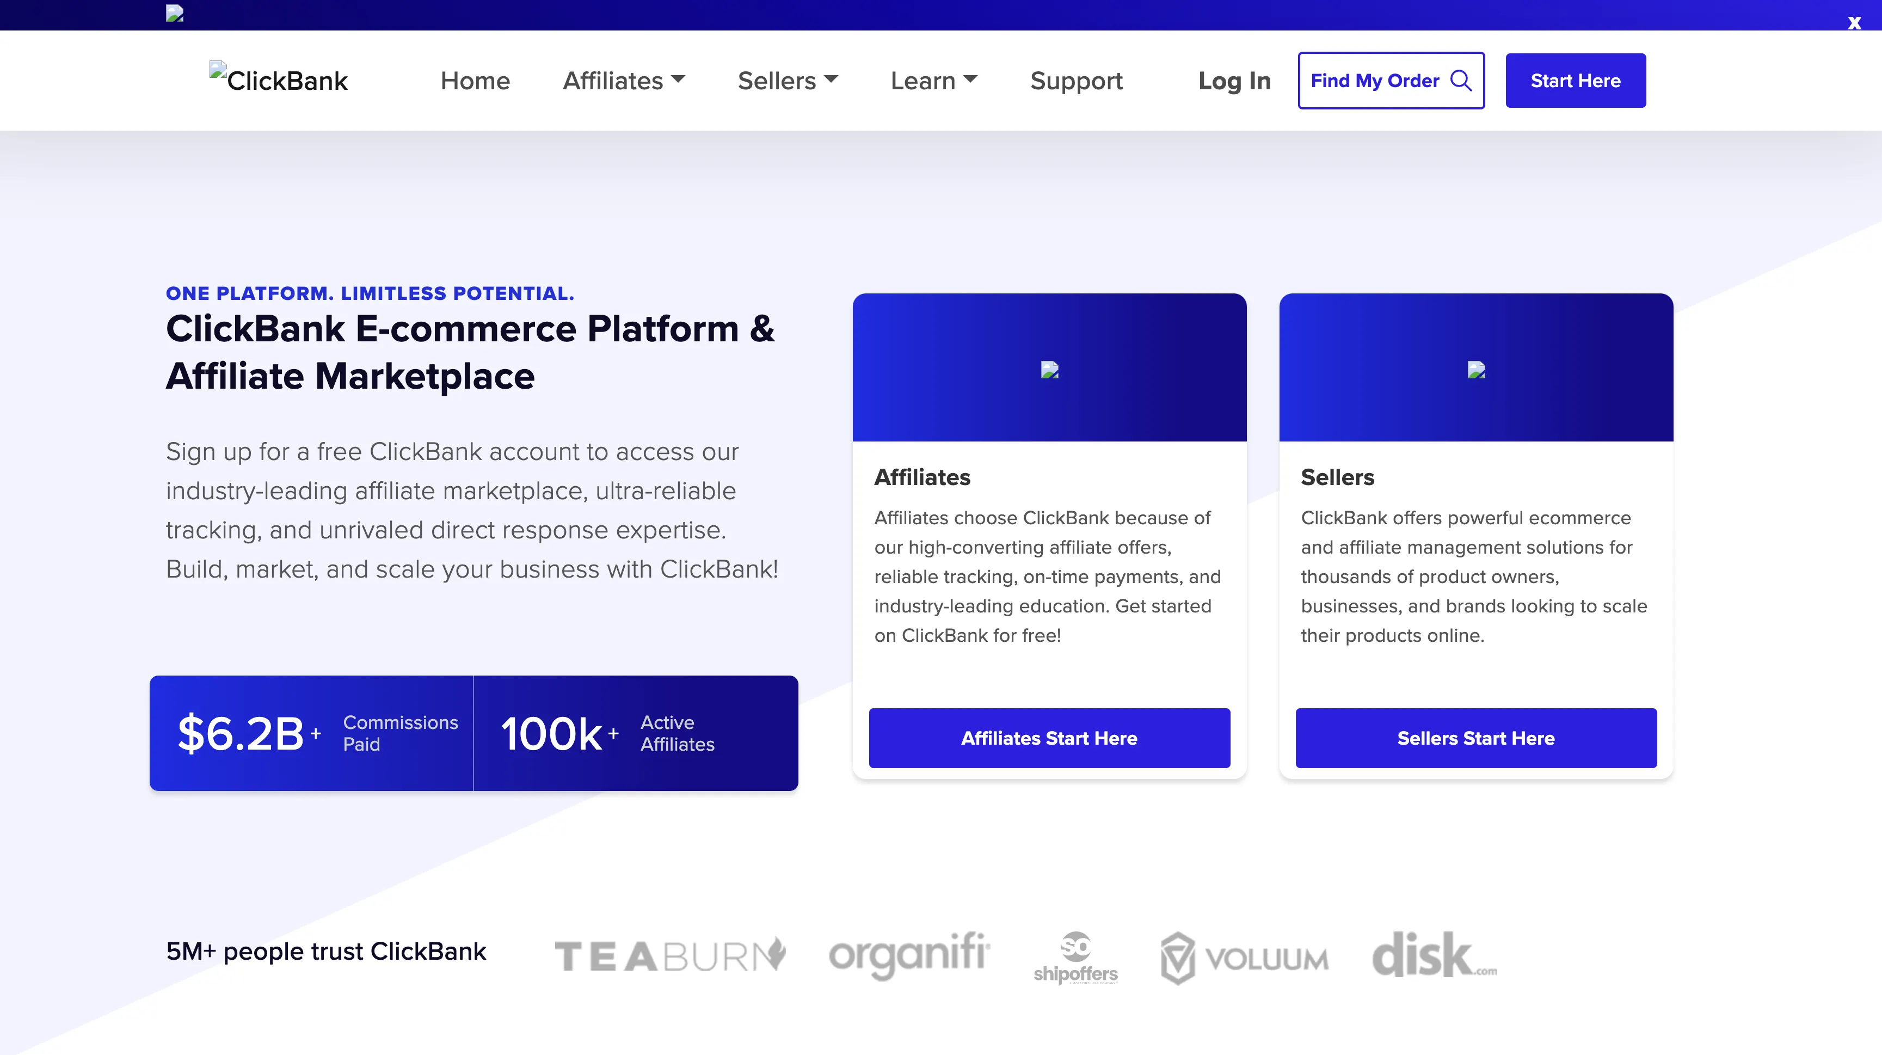
Task: Go to the Home menu item
Action: pyautogui.click(x=475, y=81)
